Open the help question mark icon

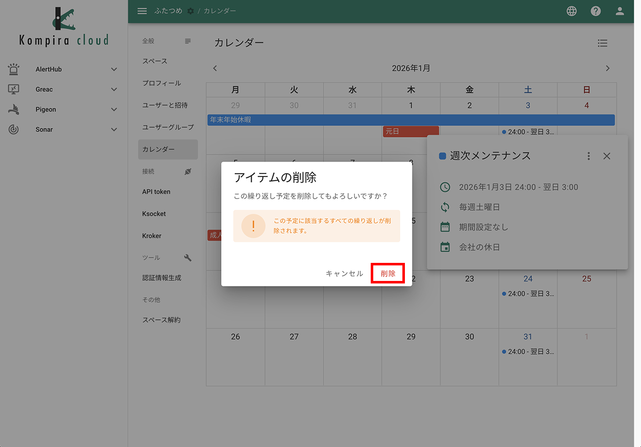[x=595, y=11]
